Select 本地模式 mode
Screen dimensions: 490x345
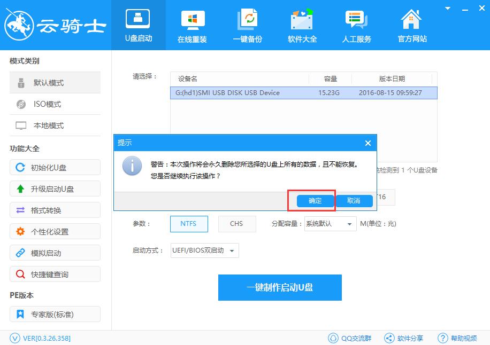(55, 126)
